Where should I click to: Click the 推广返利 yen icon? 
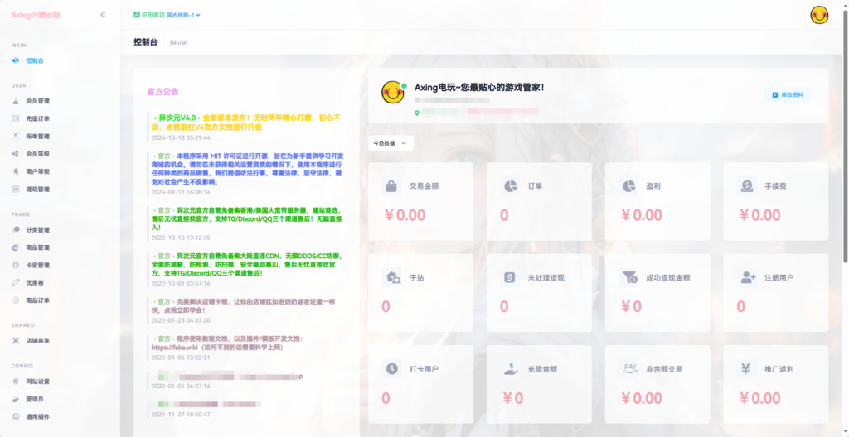click(747, 369)
